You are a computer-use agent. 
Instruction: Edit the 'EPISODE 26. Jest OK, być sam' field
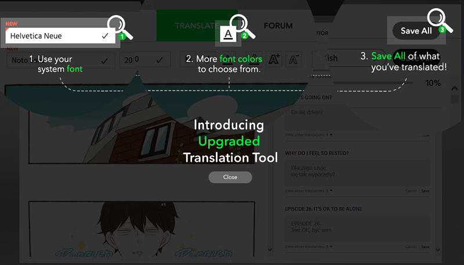357,228
